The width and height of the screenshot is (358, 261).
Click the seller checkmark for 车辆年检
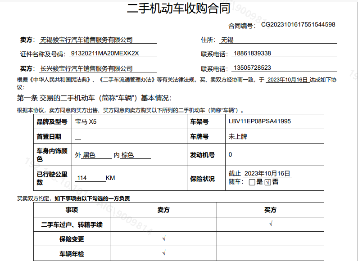click(x=164, y=253)
